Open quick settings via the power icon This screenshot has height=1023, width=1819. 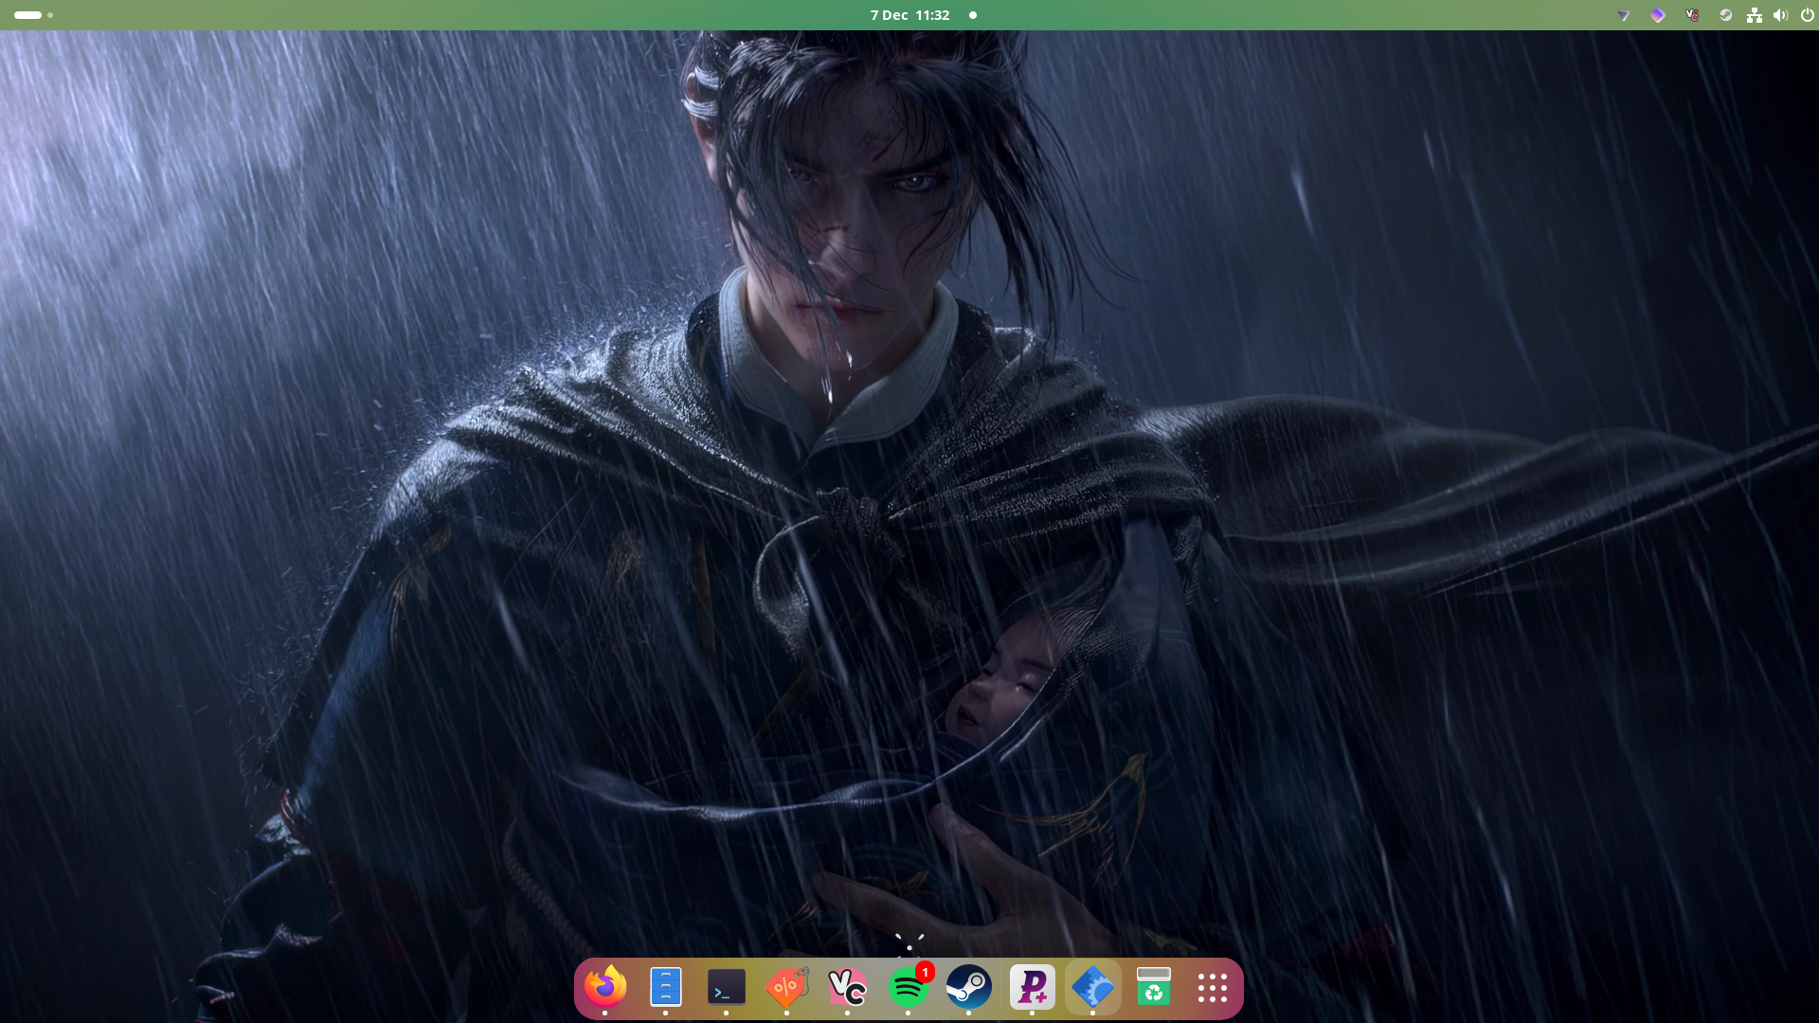1808,15
